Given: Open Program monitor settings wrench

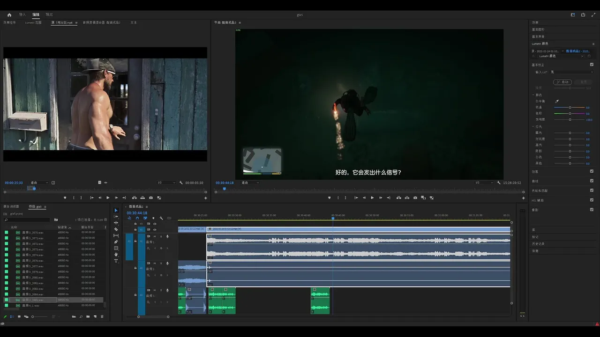Looking at the screenshot, I should tap(499, 183).
